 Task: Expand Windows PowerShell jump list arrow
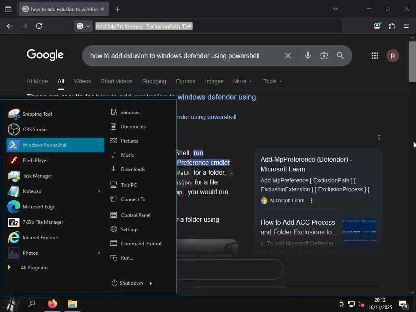pos(99,145)
